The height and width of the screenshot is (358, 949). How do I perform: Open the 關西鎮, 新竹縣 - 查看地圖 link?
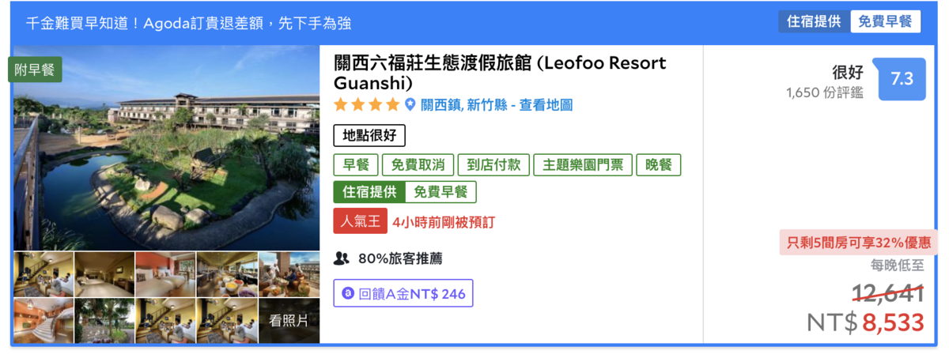497,104
